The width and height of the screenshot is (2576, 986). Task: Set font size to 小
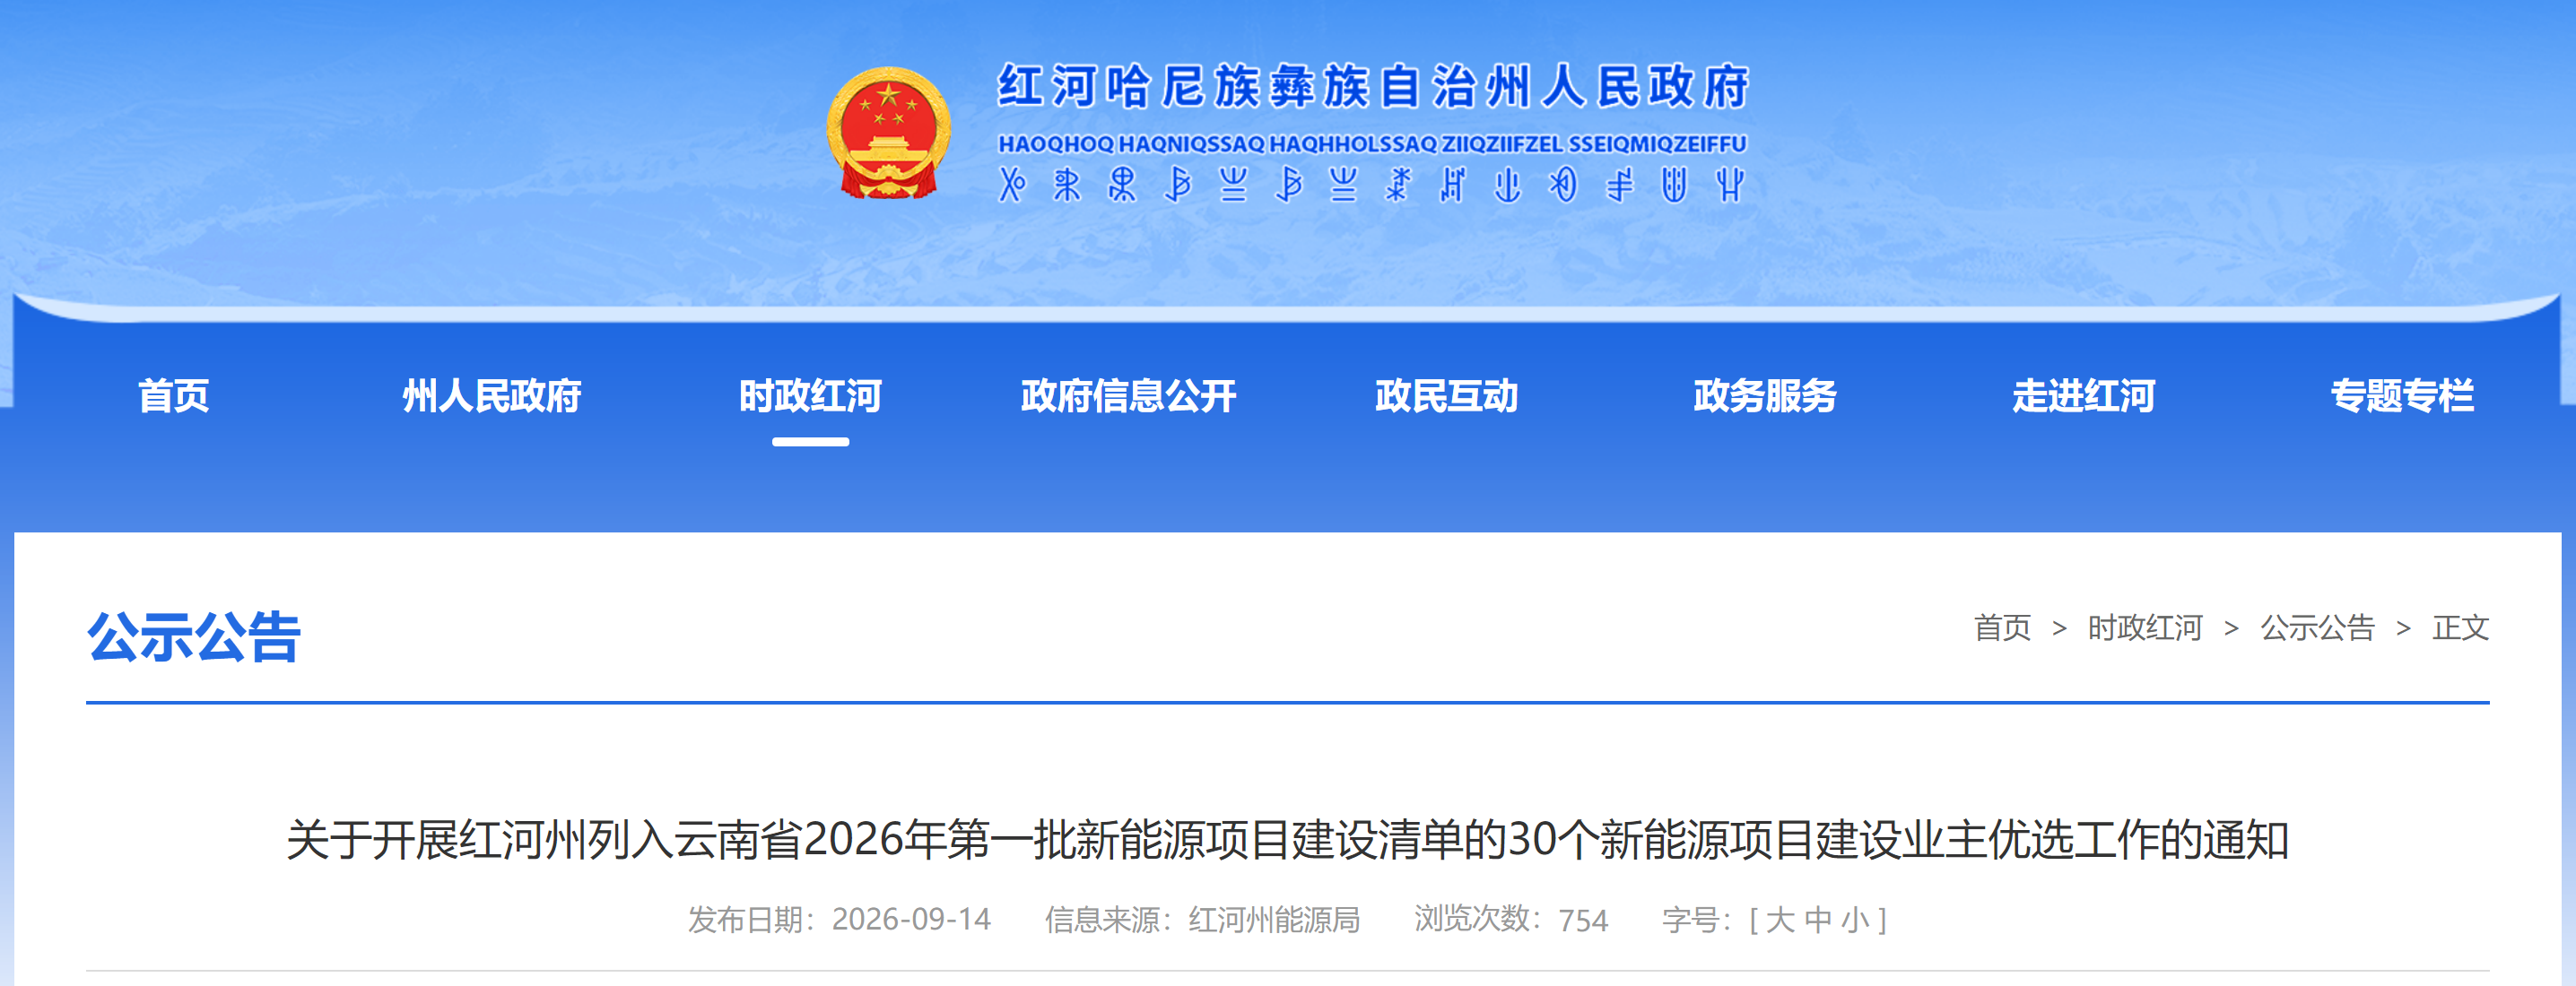[1855, 920]
